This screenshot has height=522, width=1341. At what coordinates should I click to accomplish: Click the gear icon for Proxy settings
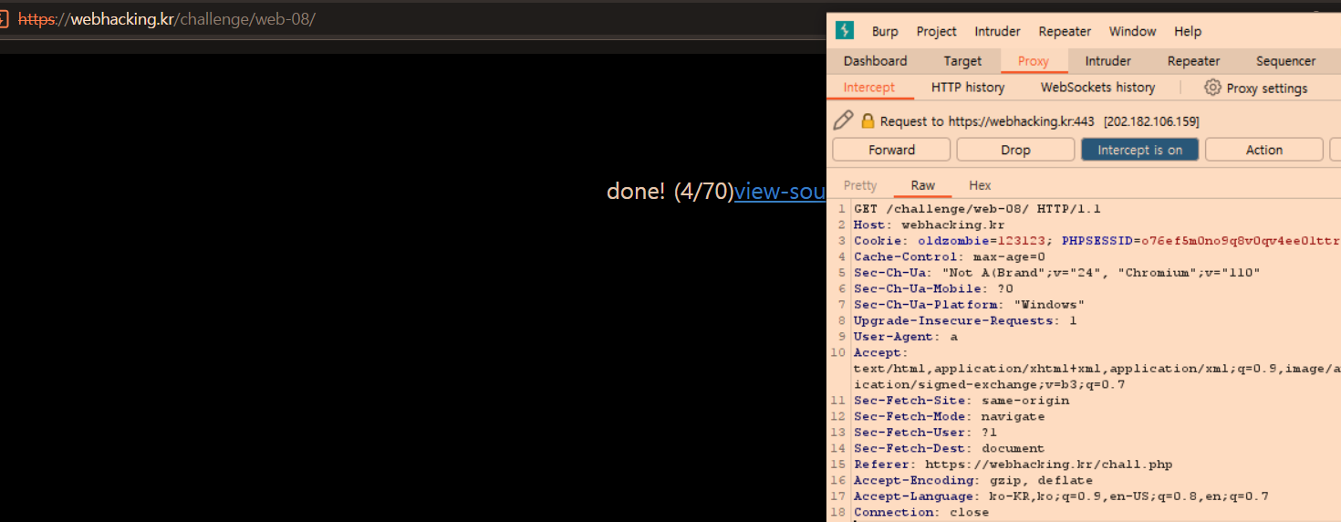point(1212,88)
